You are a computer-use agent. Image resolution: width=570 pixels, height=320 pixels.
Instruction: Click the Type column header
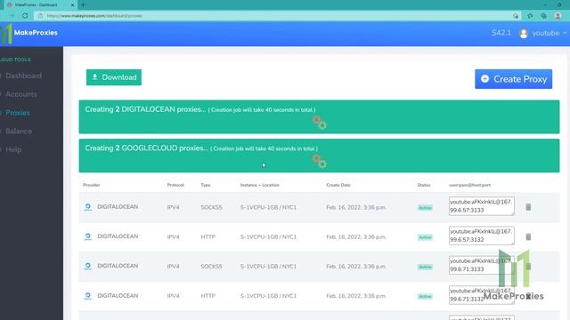[x=206, y=185]
